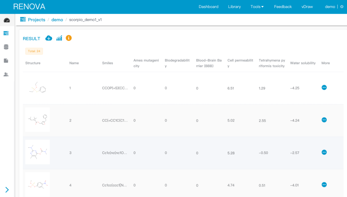This screenshot has height=197, width=347.
Task: Open vDraw in top navigation
Action: [x=307, y=7]
